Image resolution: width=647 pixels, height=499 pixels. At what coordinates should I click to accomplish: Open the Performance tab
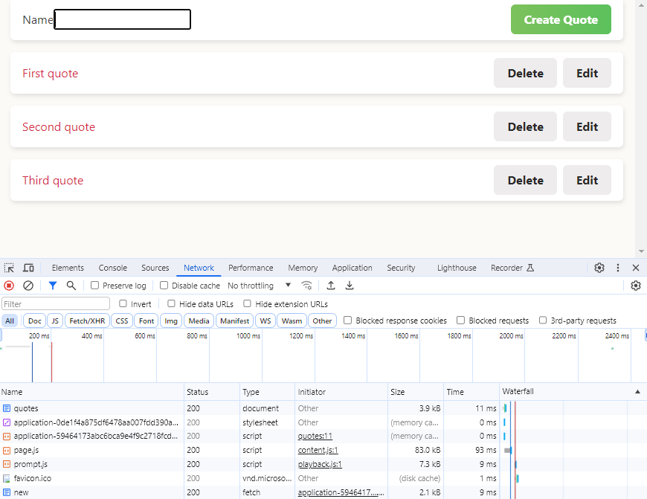(x=251, y=268)
